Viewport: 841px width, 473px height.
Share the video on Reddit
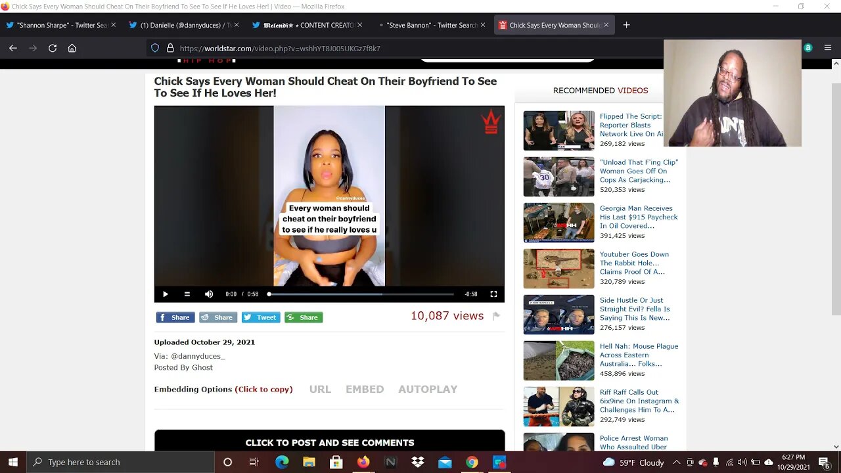(218, 317)
